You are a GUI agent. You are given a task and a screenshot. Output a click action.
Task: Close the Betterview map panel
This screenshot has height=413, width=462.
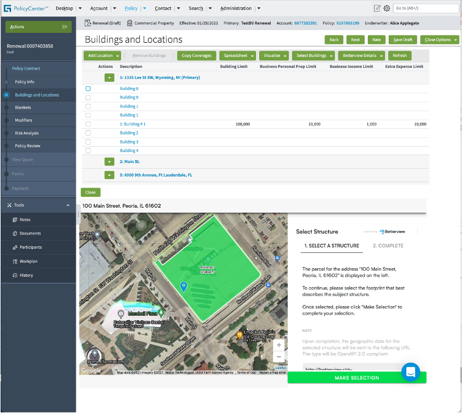pos(90,192)
